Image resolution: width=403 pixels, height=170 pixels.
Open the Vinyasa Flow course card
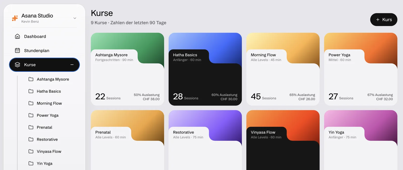pyautogui.click(x=283, y=140)
